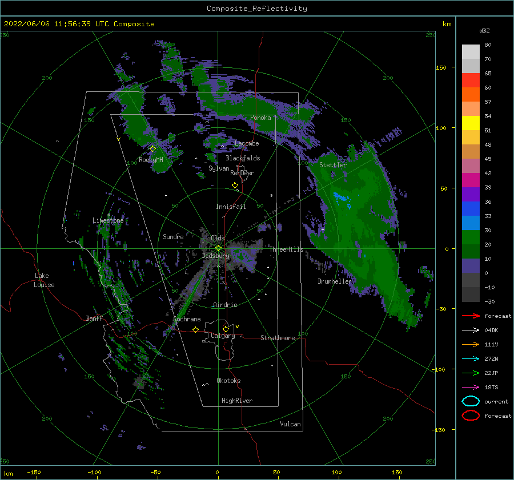Select the Airdrie label

click(x=225, y=305)
